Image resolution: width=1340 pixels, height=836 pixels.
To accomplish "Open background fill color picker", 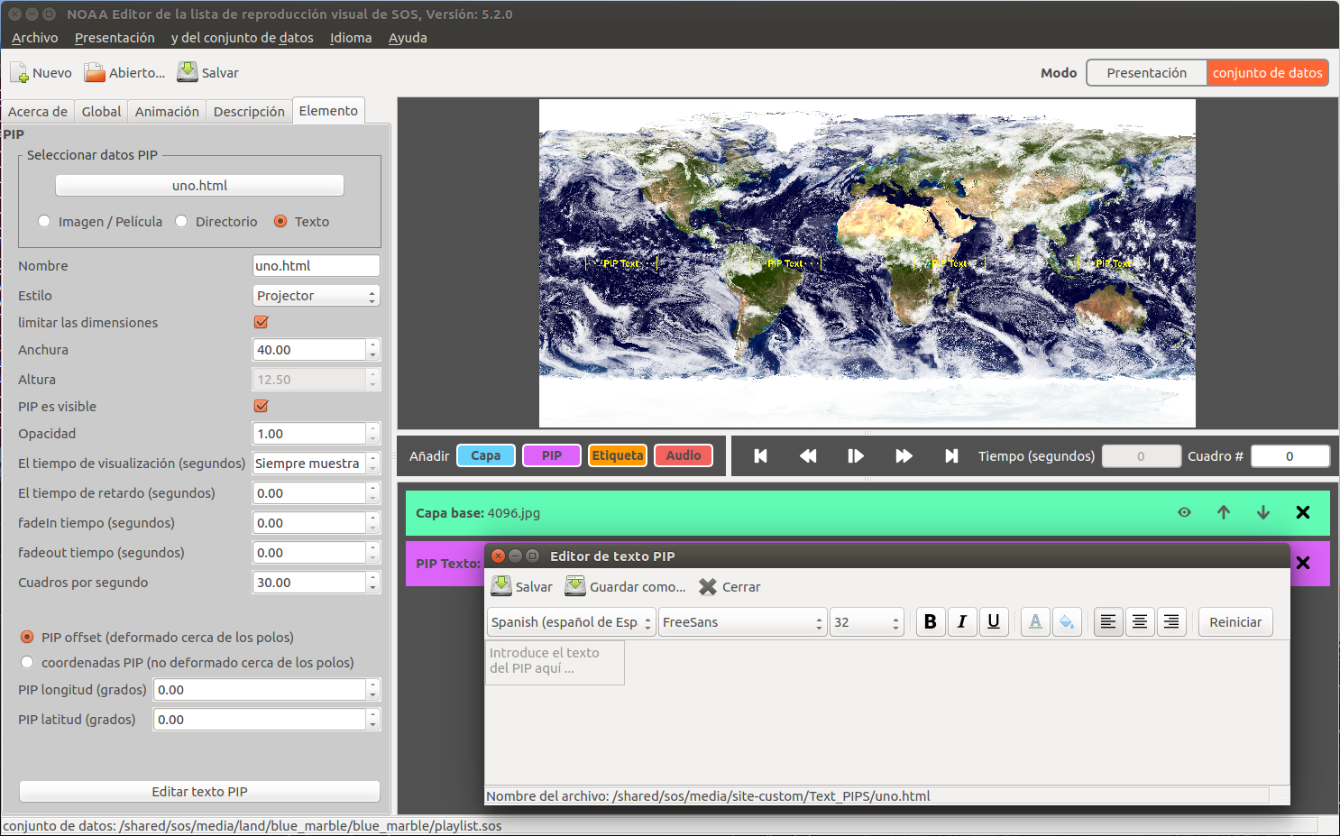I will point(1067,621).
